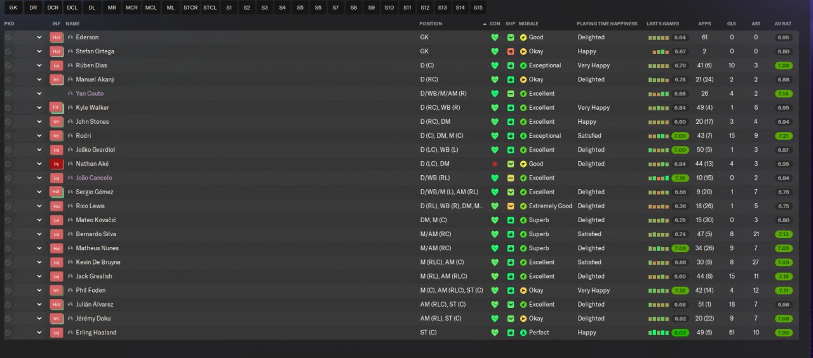813x358 pixels.
Task: Click Phil Foden's Okay morale icon
Action: 523,290
